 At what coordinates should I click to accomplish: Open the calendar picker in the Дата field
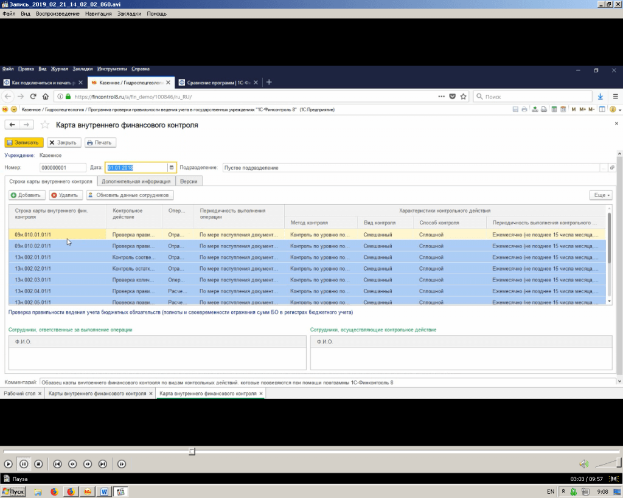pos(172,167)
